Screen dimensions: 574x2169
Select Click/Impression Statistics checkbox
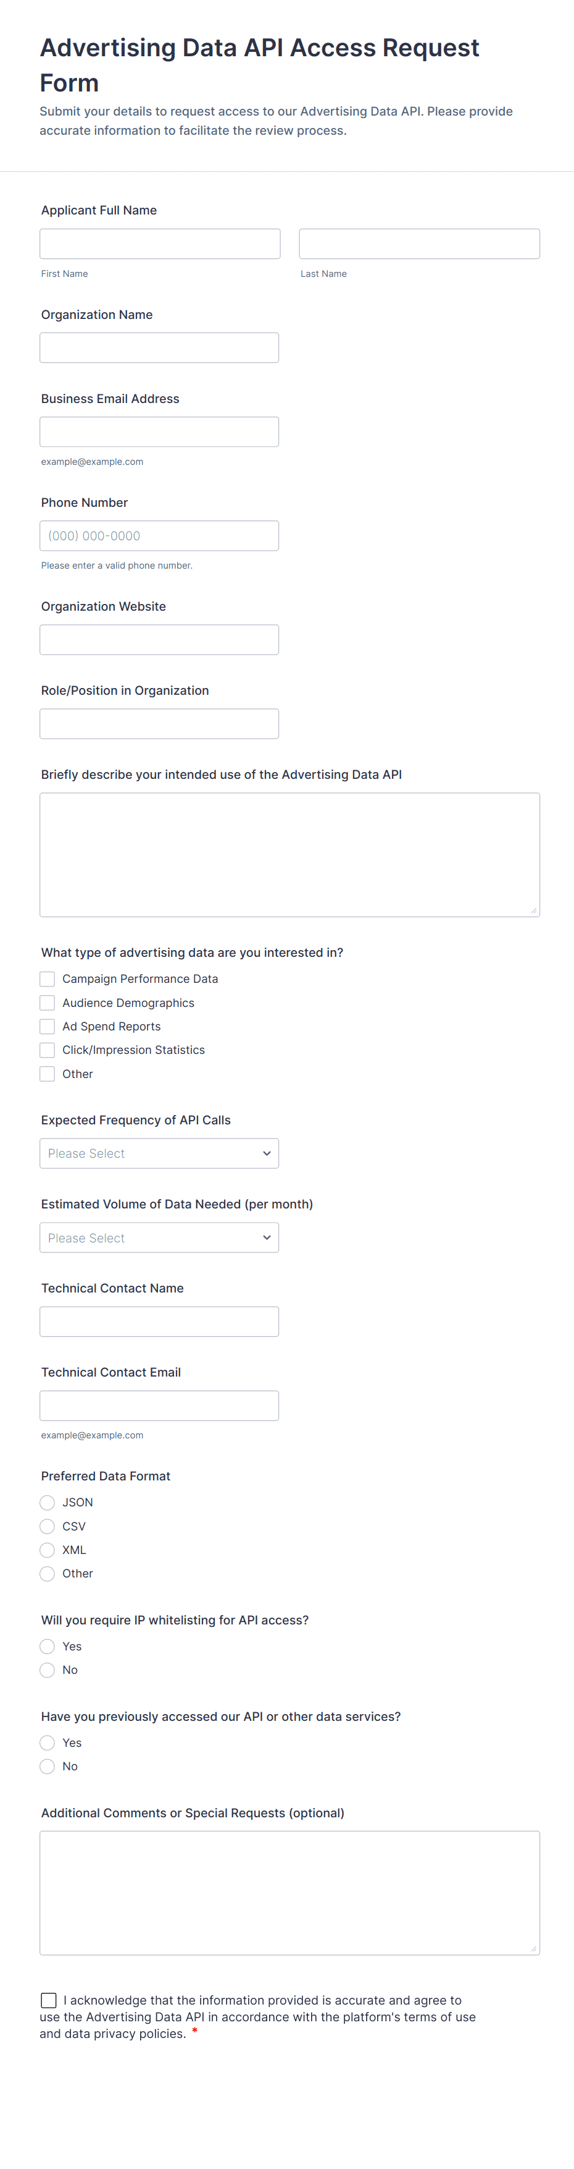click(48, 1050)
